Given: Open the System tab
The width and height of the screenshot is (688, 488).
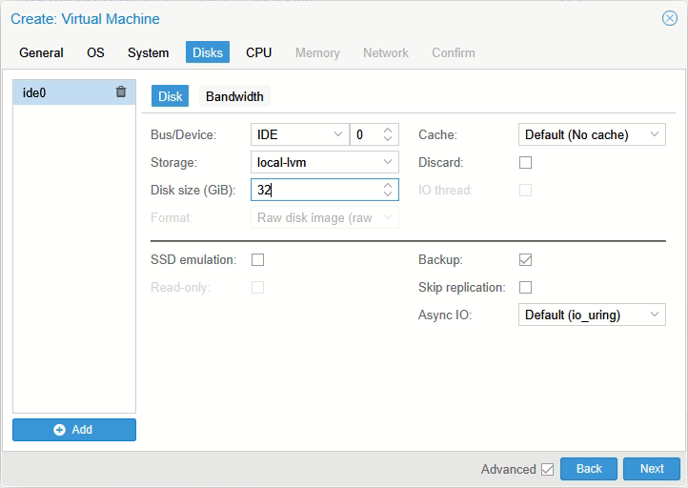Looking at the screenshot, I should coord(148,52).
